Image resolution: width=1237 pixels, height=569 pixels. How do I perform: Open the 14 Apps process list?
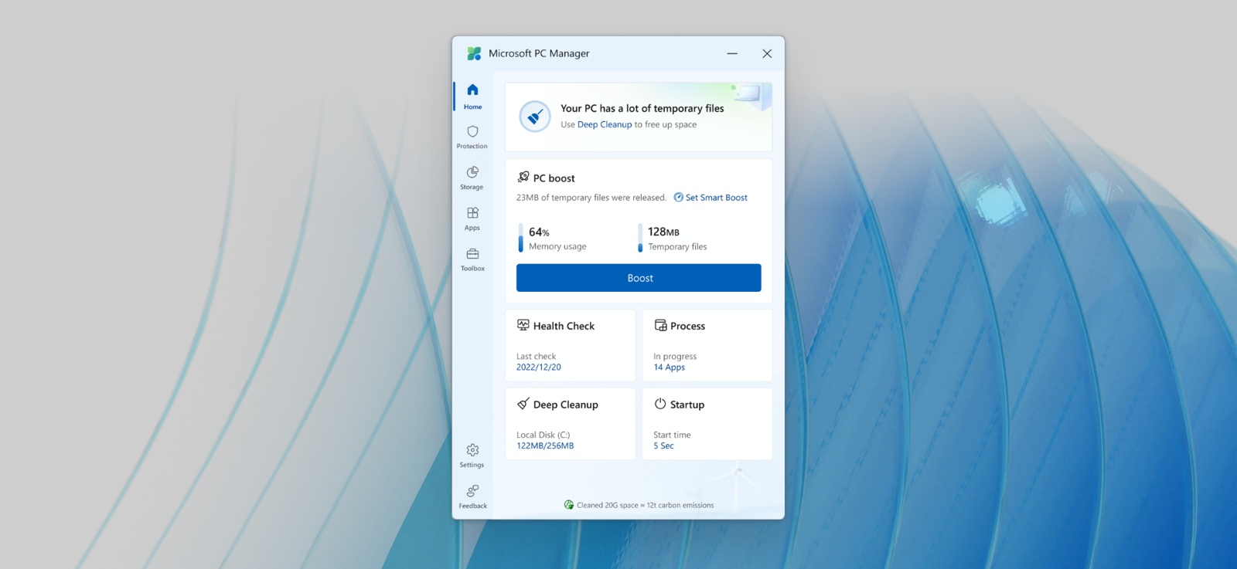click(670, 367)
